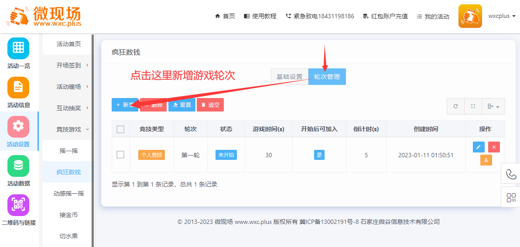Expand 活动暖场 submenu
The width and height of the screenshot is (520, 247).
point(68,87)
